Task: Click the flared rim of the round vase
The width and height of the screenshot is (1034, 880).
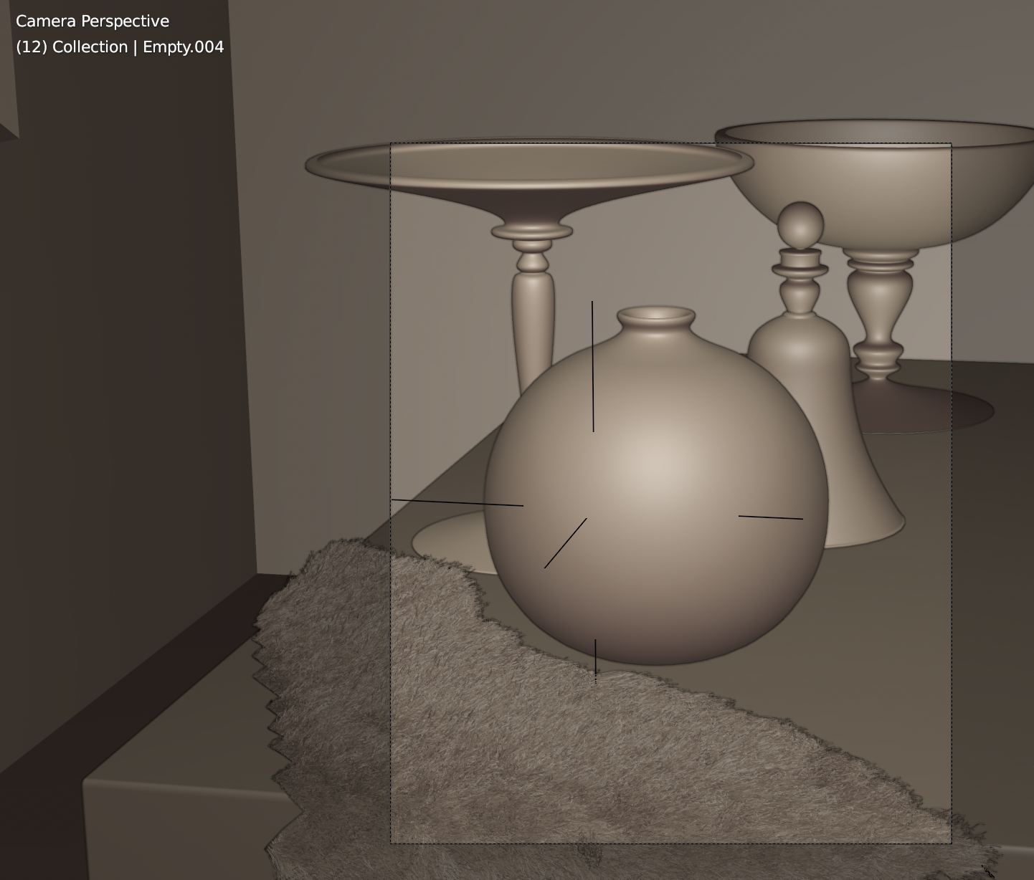Action: tap(655, 316)
